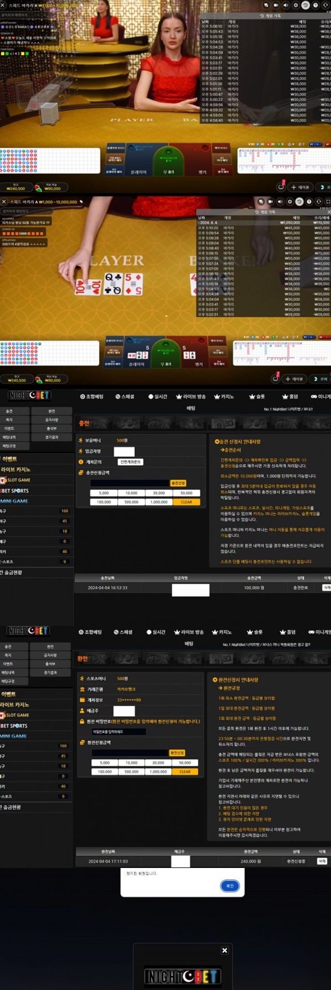This screenshot has height=990, width=331.
Task: Mute sound in the upper baccarat game window
Action: click(x=285, y=5)
